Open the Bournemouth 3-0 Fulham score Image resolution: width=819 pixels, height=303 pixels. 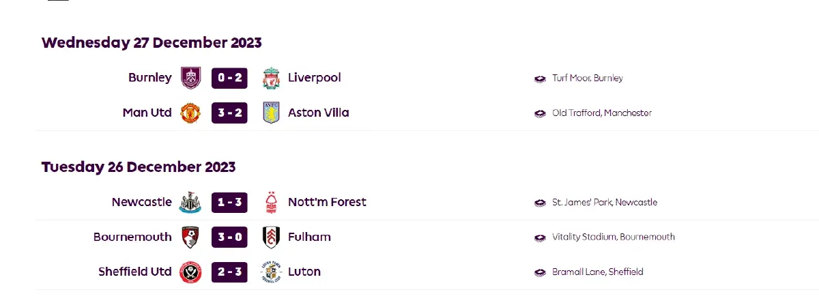(229, 237)
